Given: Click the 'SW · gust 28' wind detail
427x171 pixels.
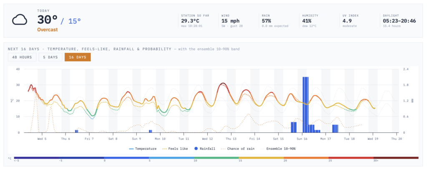Looking at the screenshot, I should coord(232,26).
